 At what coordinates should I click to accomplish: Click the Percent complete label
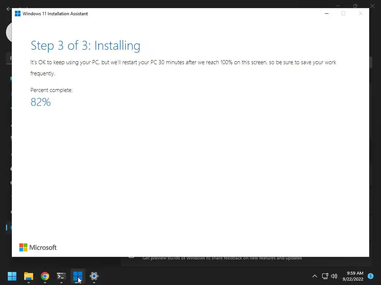(51, 90)
